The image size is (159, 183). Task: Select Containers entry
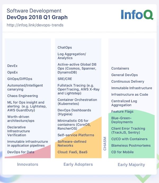(x=120, y=68)
